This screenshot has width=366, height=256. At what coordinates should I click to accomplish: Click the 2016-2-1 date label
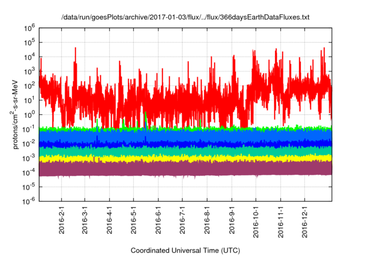click(62, 220)
